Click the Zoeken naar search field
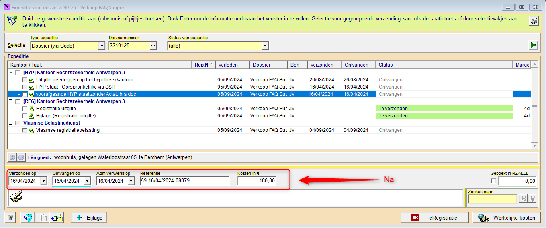Viewport: 546px width, 228px height. pos(493,199)
